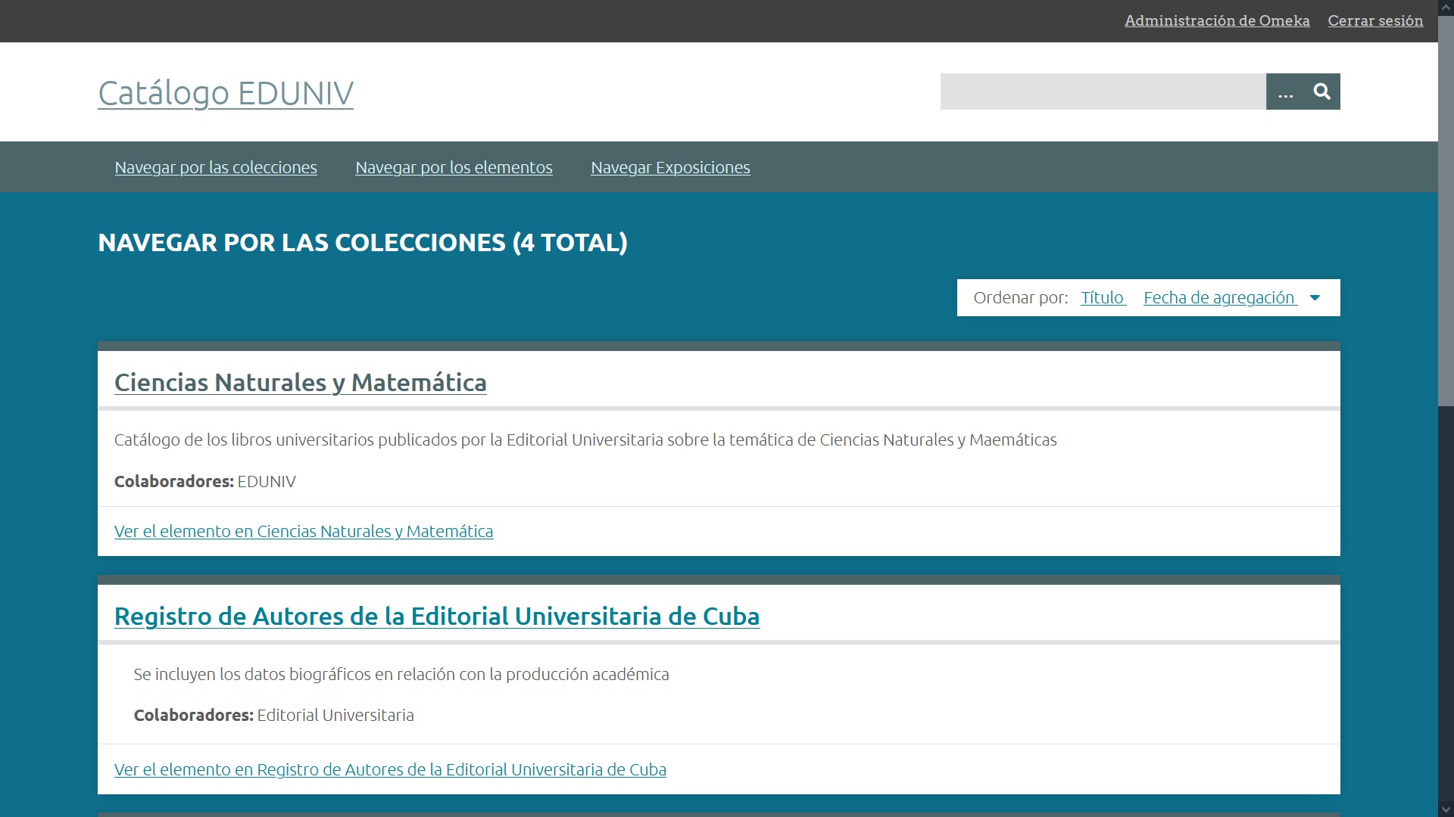Click the scrollbar track below the thumb

(1446, 605)
